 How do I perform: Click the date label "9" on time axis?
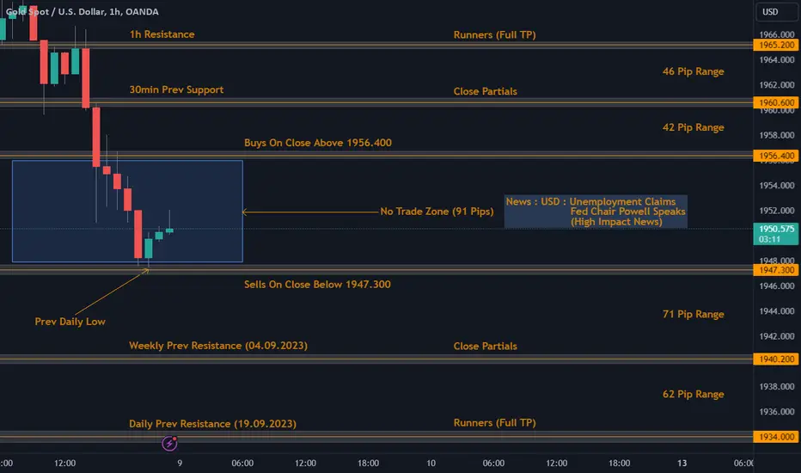point(180,464)
